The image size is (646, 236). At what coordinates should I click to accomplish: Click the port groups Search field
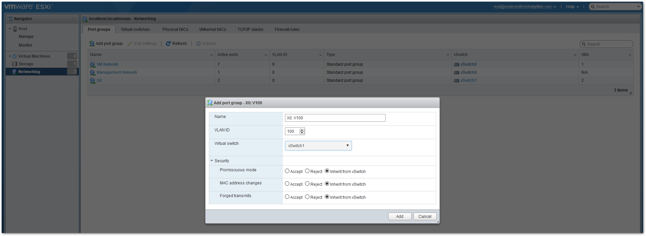point(606,44)
